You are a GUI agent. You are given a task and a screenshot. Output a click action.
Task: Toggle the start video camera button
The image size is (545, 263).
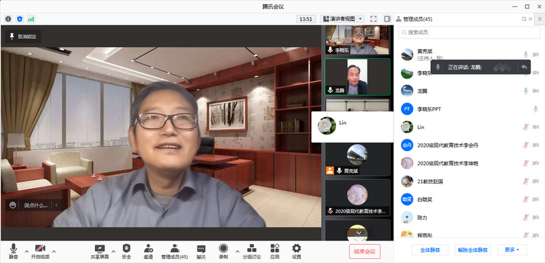point(40,251)
